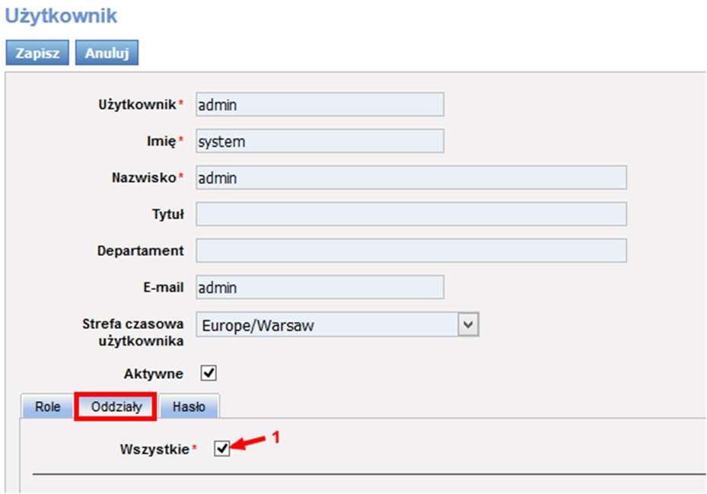Viewport: 707px width, 494px height.
Task: Click the Imię field label
Action: point(161,142)
